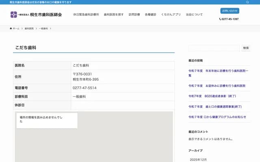Viewport: 260px width, 162px height.
Task: Focus the sidebar search input field
Action: pyautogui.click(x=214, y=48)
